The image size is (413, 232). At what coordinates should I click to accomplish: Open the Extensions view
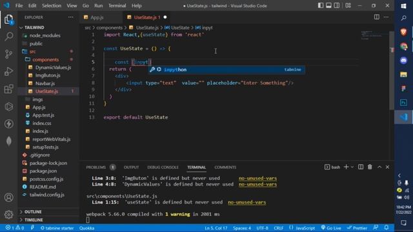tap(8, 89)
